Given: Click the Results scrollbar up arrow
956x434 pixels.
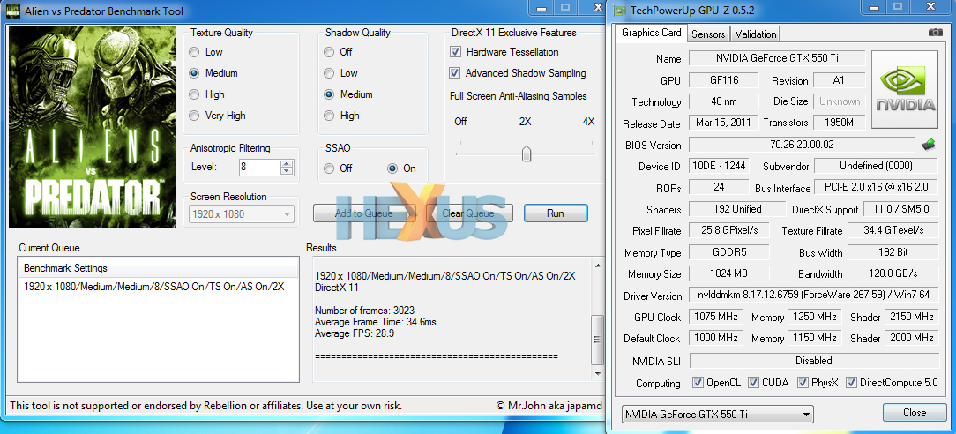Looking at the screenshot, I should pos(598,266).
